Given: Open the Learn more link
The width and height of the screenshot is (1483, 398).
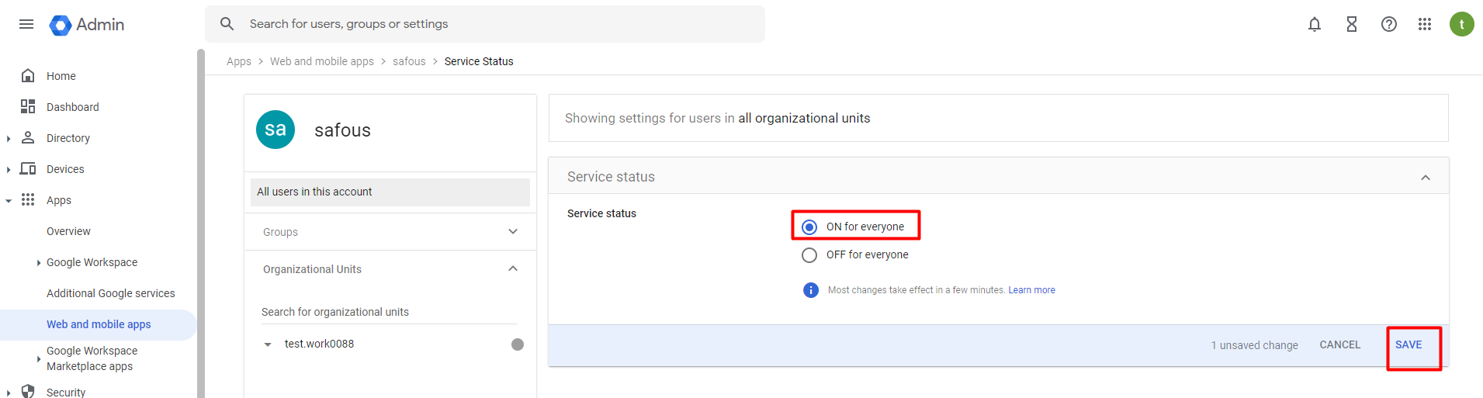Looking at the screenshot, I should (1031, 290).
